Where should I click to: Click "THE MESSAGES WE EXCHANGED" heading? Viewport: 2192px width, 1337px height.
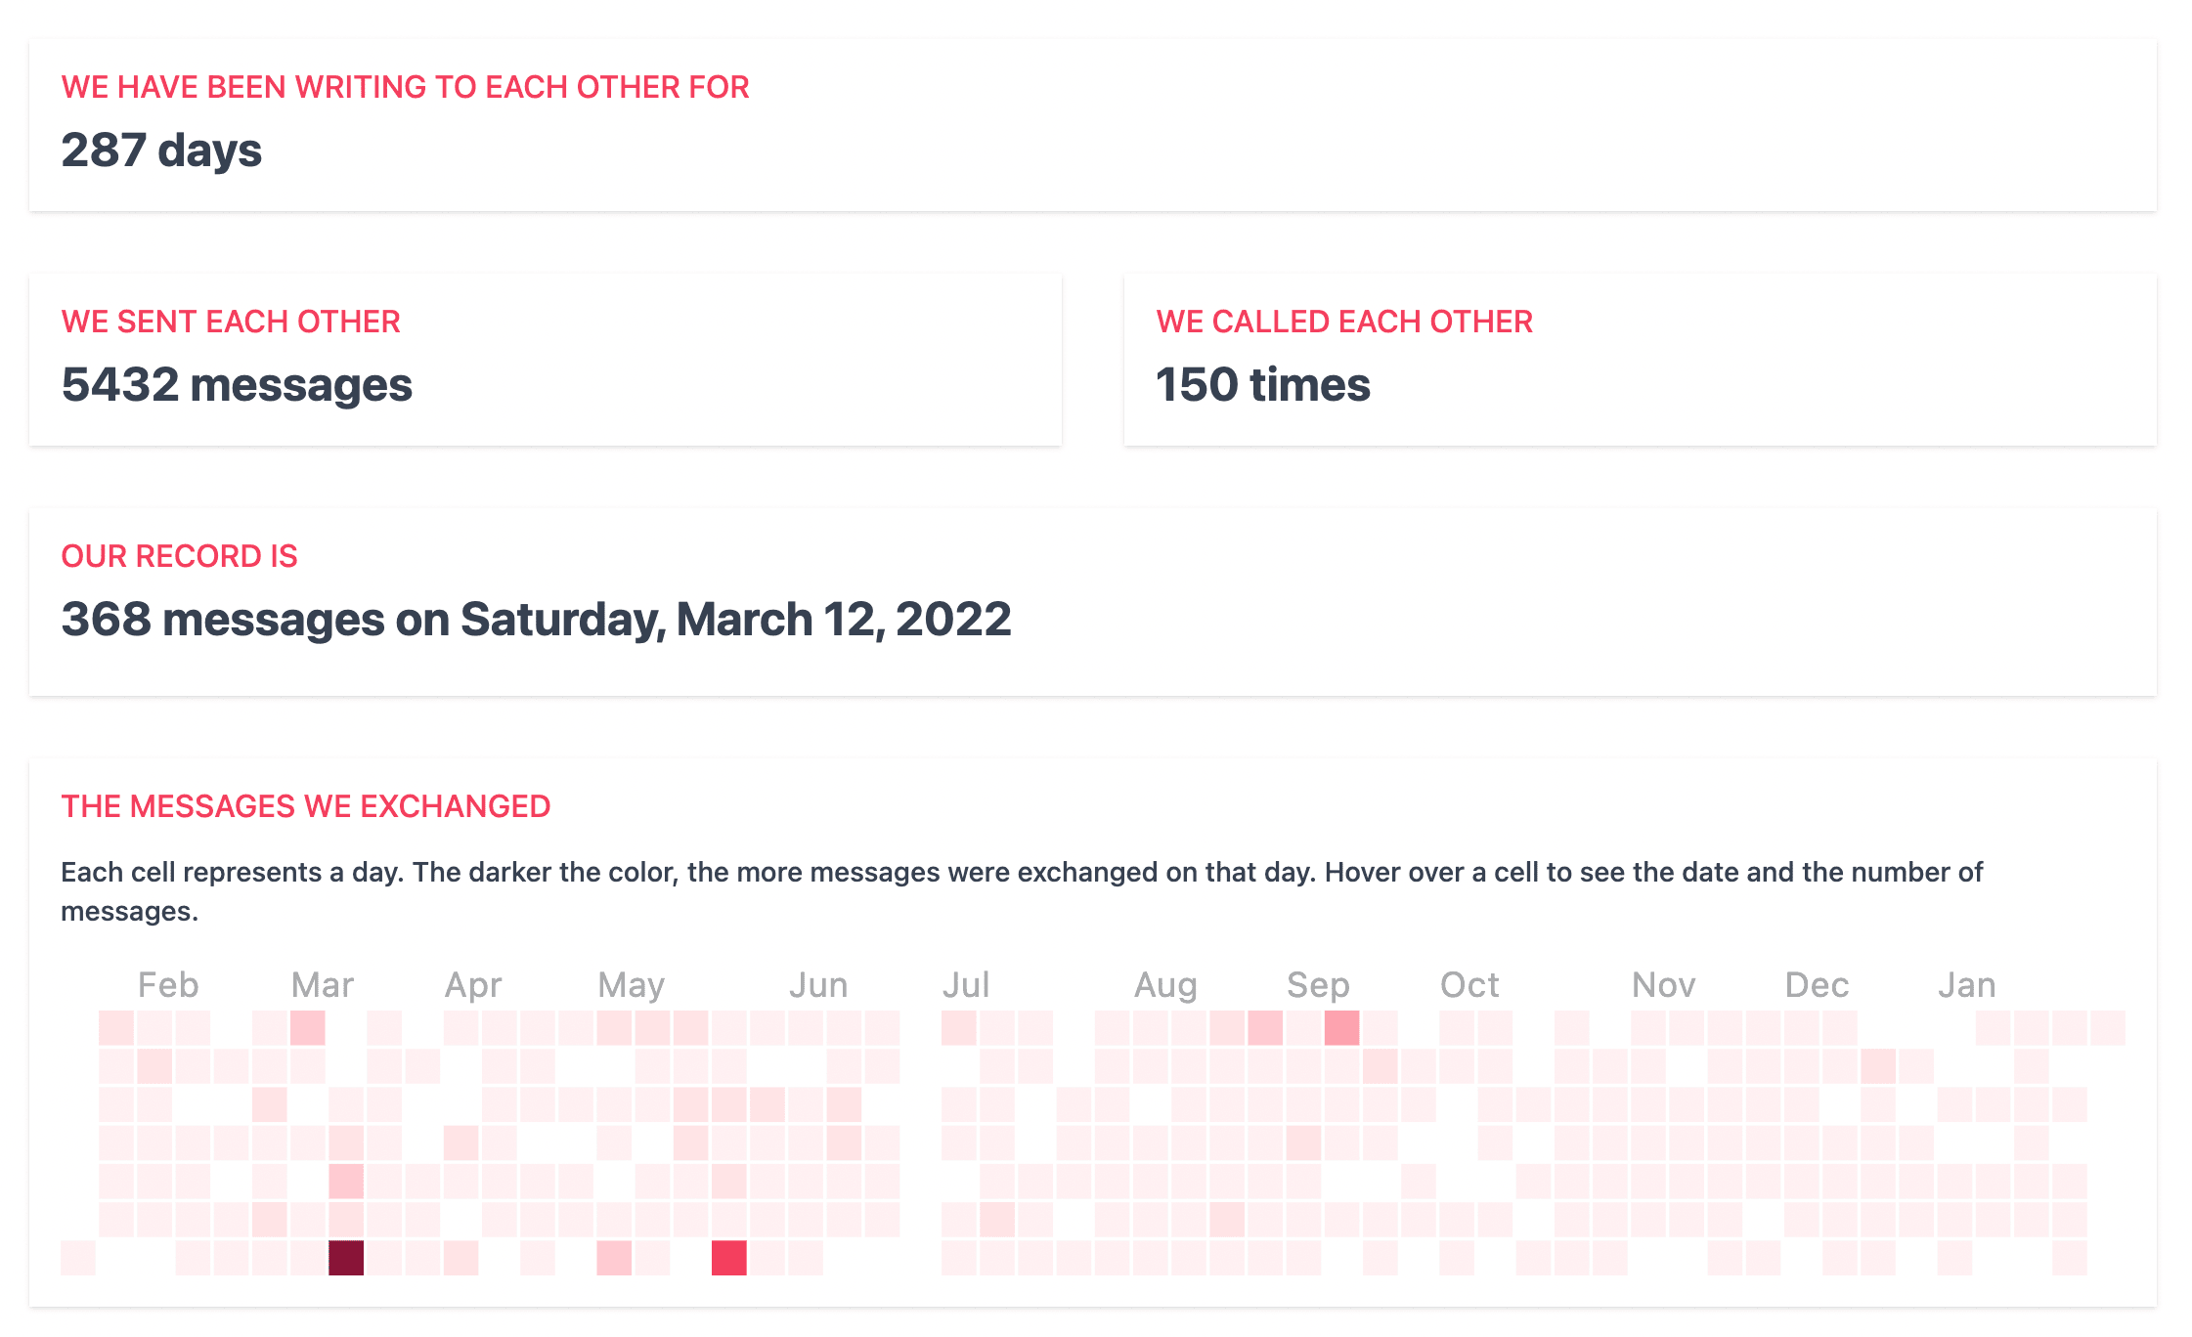click(306, 806)
